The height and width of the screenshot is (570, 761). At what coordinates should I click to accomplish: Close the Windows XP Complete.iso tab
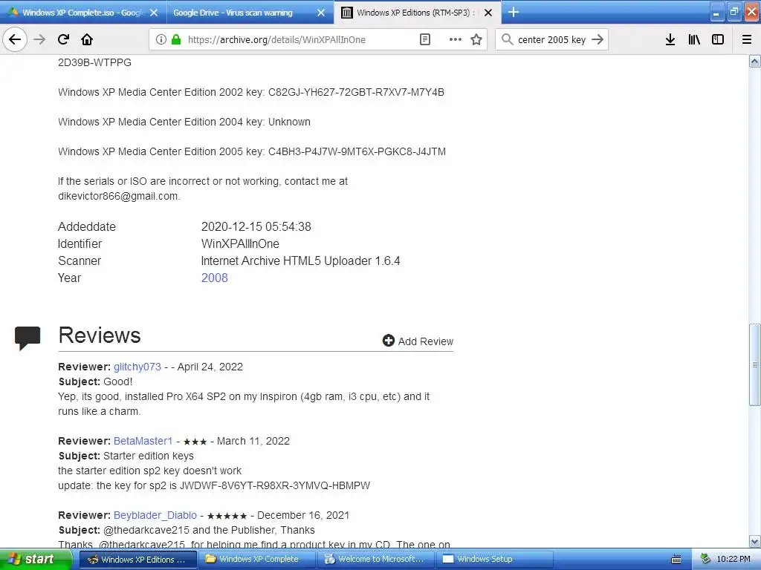click(x=154, y=13)
